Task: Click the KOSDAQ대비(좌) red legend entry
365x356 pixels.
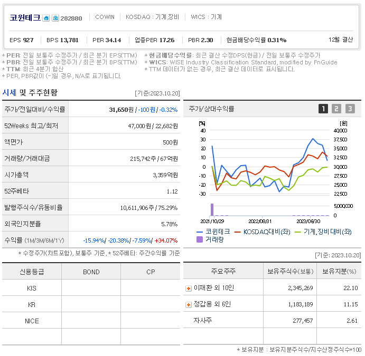Action: [263, 232]
